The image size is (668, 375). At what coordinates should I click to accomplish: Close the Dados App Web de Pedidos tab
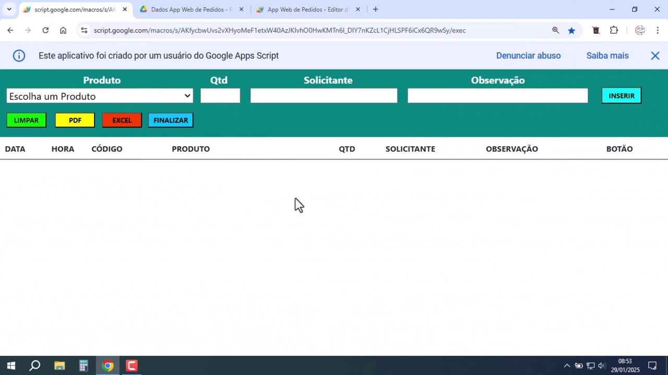(241, 9)
